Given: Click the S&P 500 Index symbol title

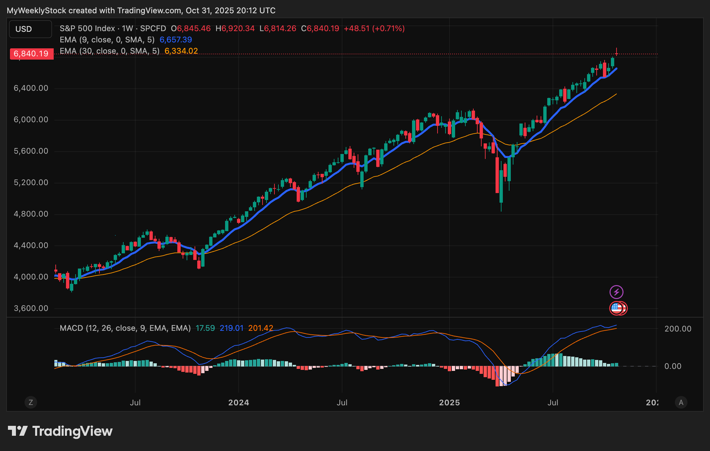Looking at the screenshot, I should (87, 28).
